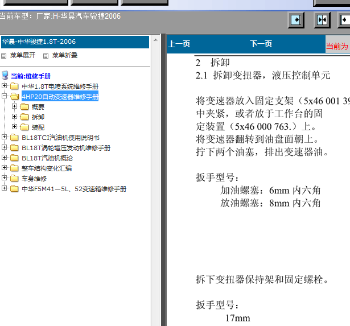Click the 放油螺塞: 8mm 内六角 line
This screenshot has height=326, width=350.
270,203
